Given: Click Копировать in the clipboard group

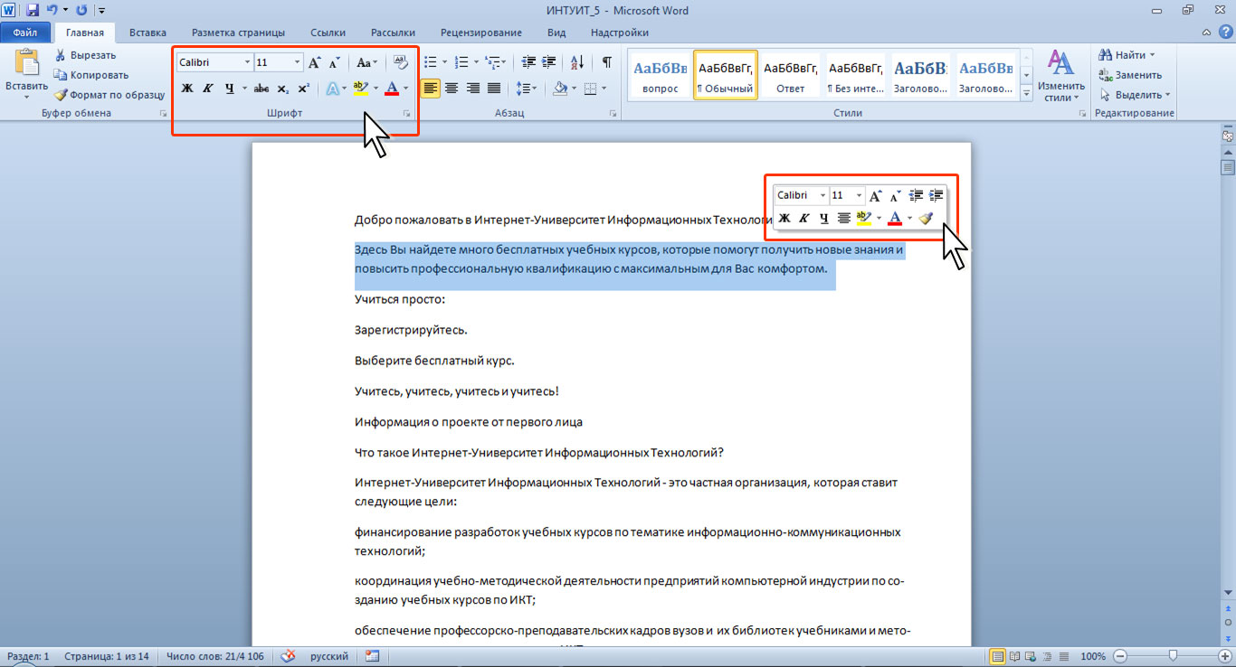Looking at the screenshot, I should [x=90, y=75].
